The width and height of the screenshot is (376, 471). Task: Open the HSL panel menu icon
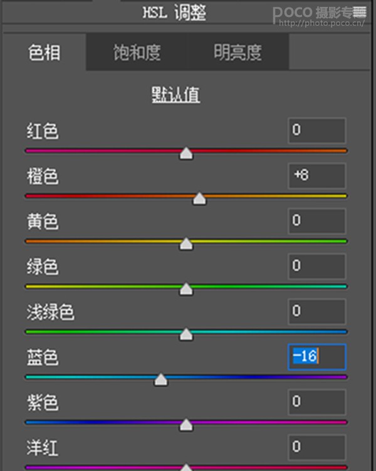360,11
